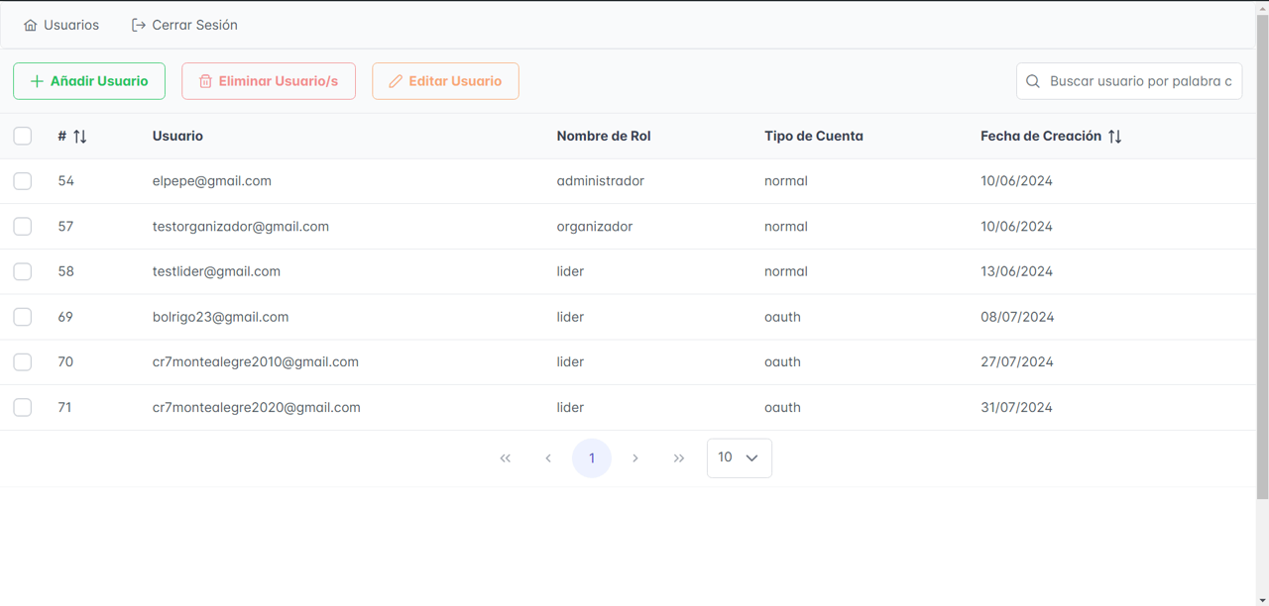Viewport: 1269px width, 606px height.
Task: Click the Editar Usuario button
Action: pyautogui.click(x=445, y=81)
